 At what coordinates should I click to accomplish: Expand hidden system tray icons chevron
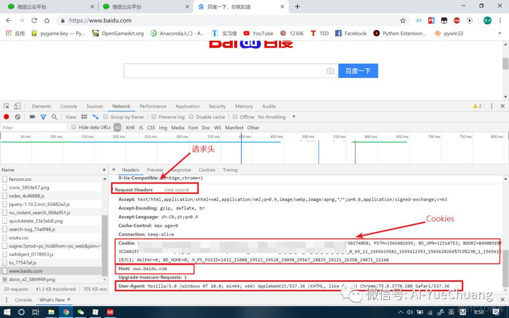[401, 312]
